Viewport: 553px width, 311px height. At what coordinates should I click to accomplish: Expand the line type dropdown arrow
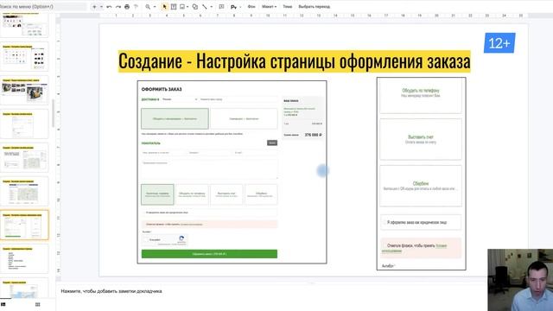click(x=211, y=7)
